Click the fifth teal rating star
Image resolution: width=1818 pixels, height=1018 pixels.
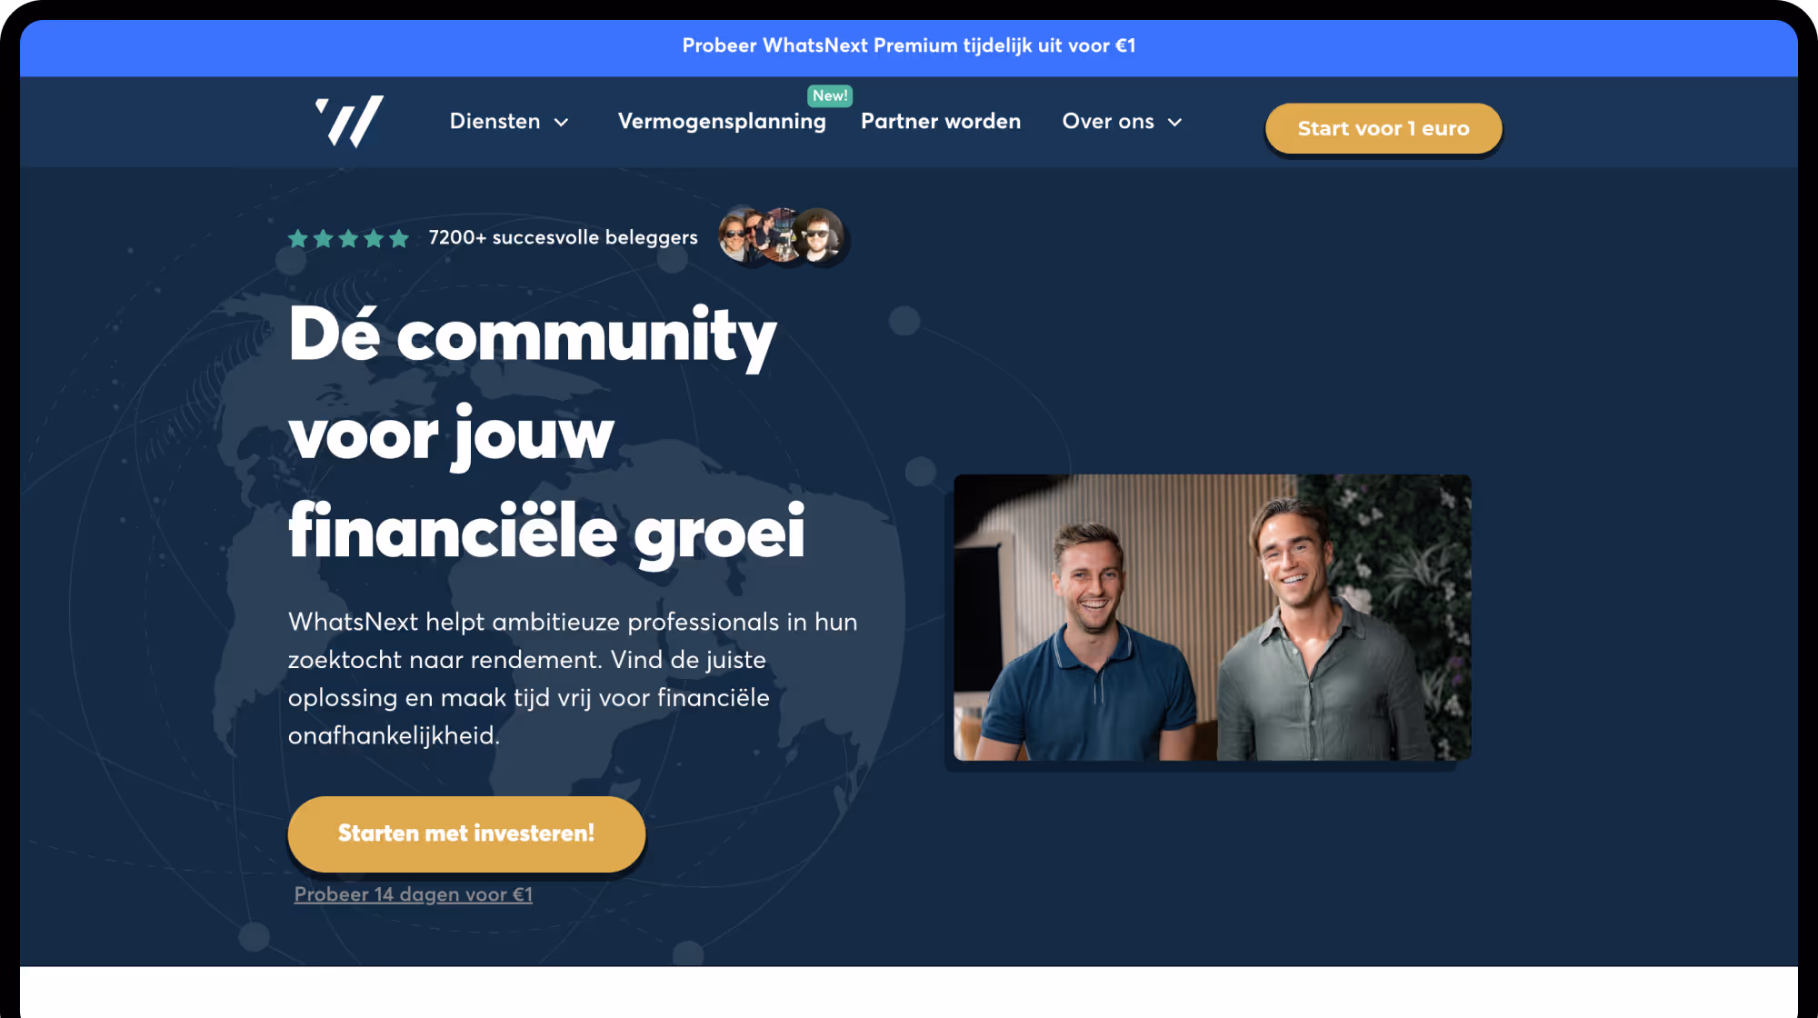pos(399,238)
